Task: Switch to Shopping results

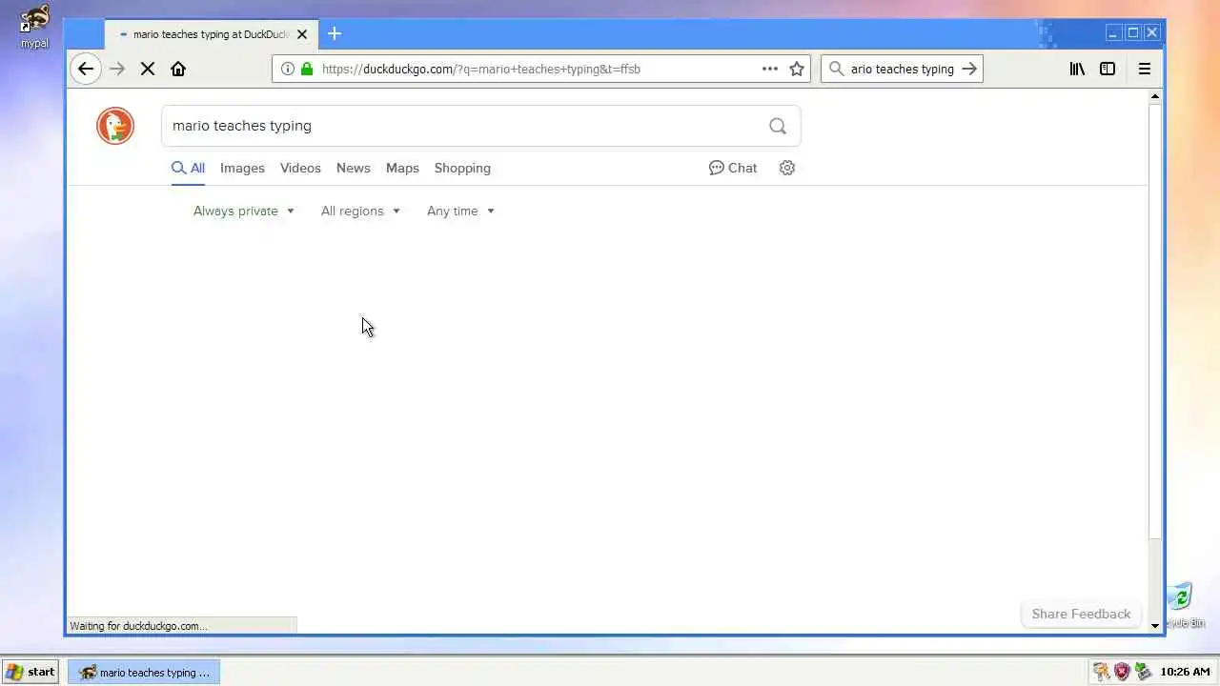Action: (462, 168)
